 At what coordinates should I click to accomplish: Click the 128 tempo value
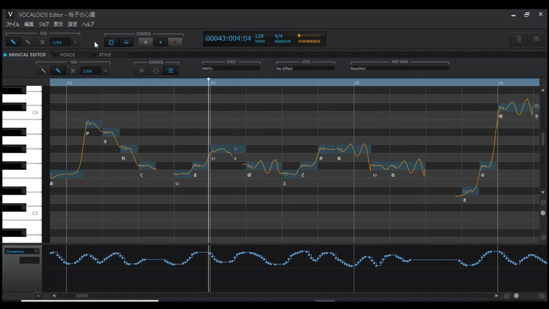(259, 36)
